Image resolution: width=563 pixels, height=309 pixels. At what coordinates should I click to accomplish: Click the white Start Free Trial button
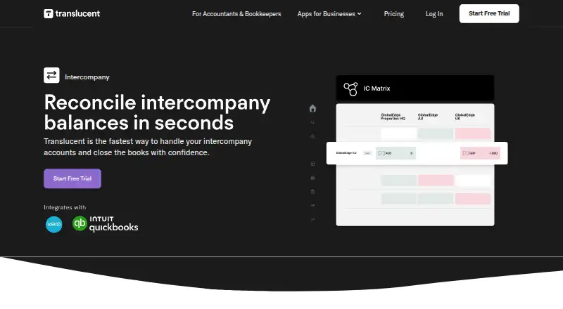[x=489, y=13]
